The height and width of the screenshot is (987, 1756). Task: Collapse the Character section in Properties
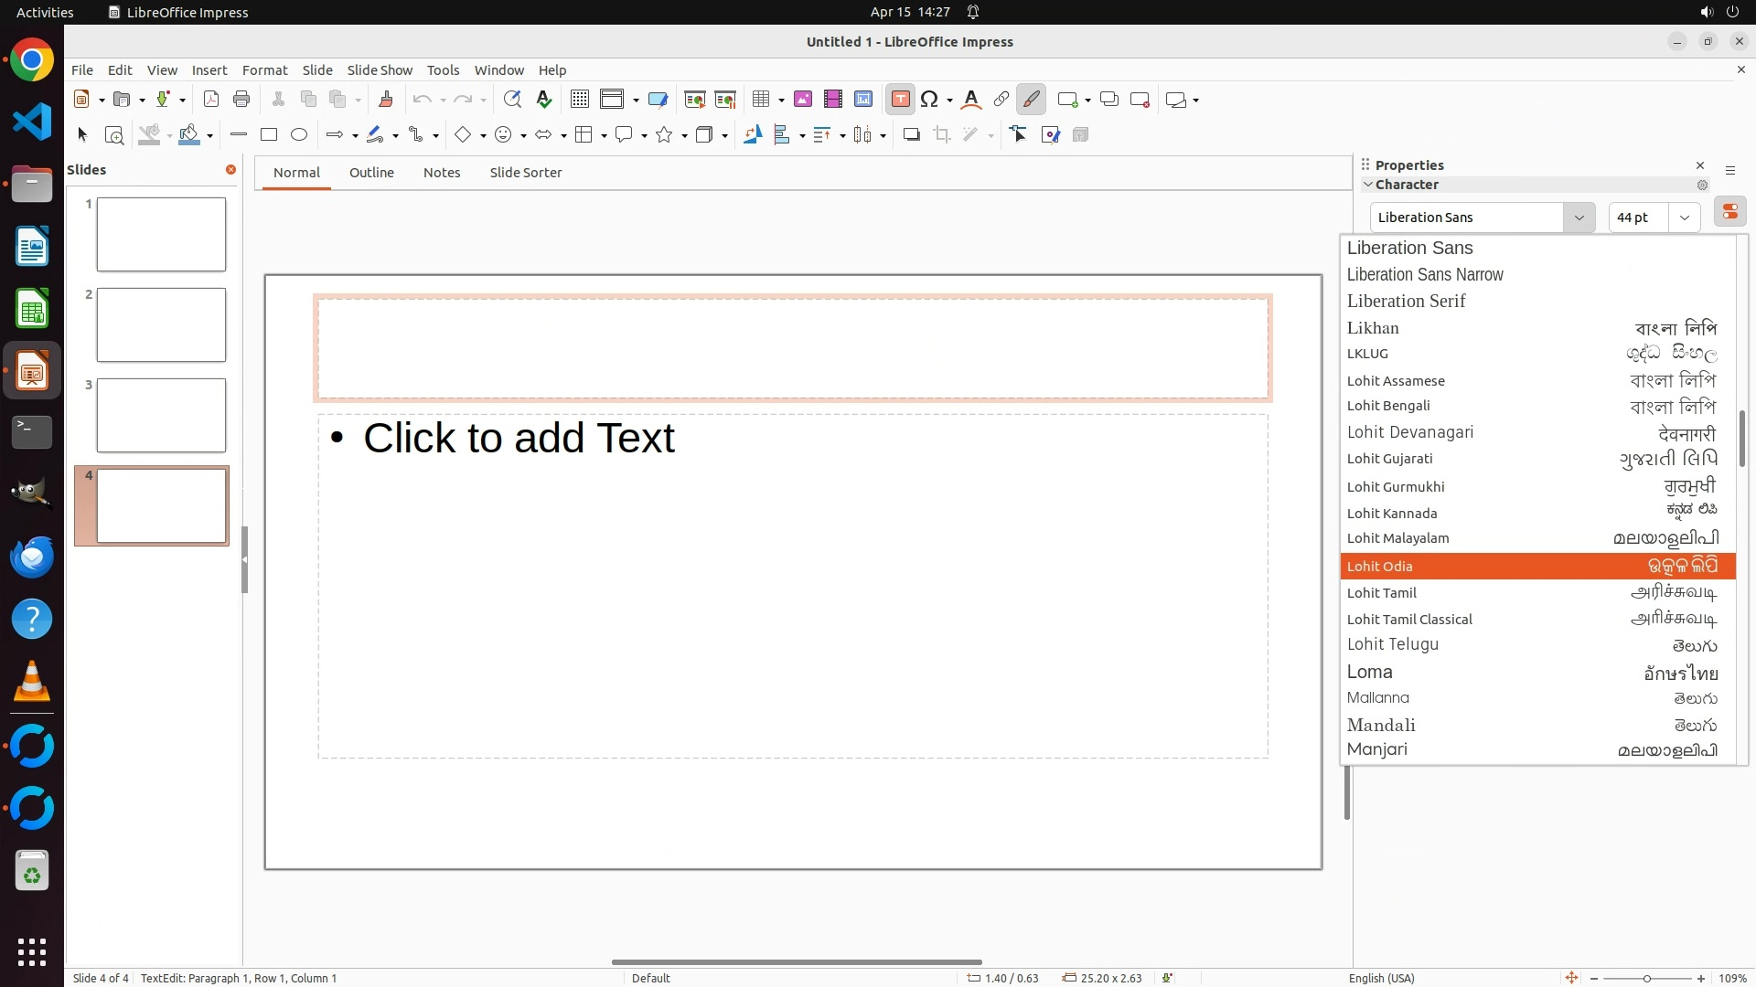pos(1368,185)
